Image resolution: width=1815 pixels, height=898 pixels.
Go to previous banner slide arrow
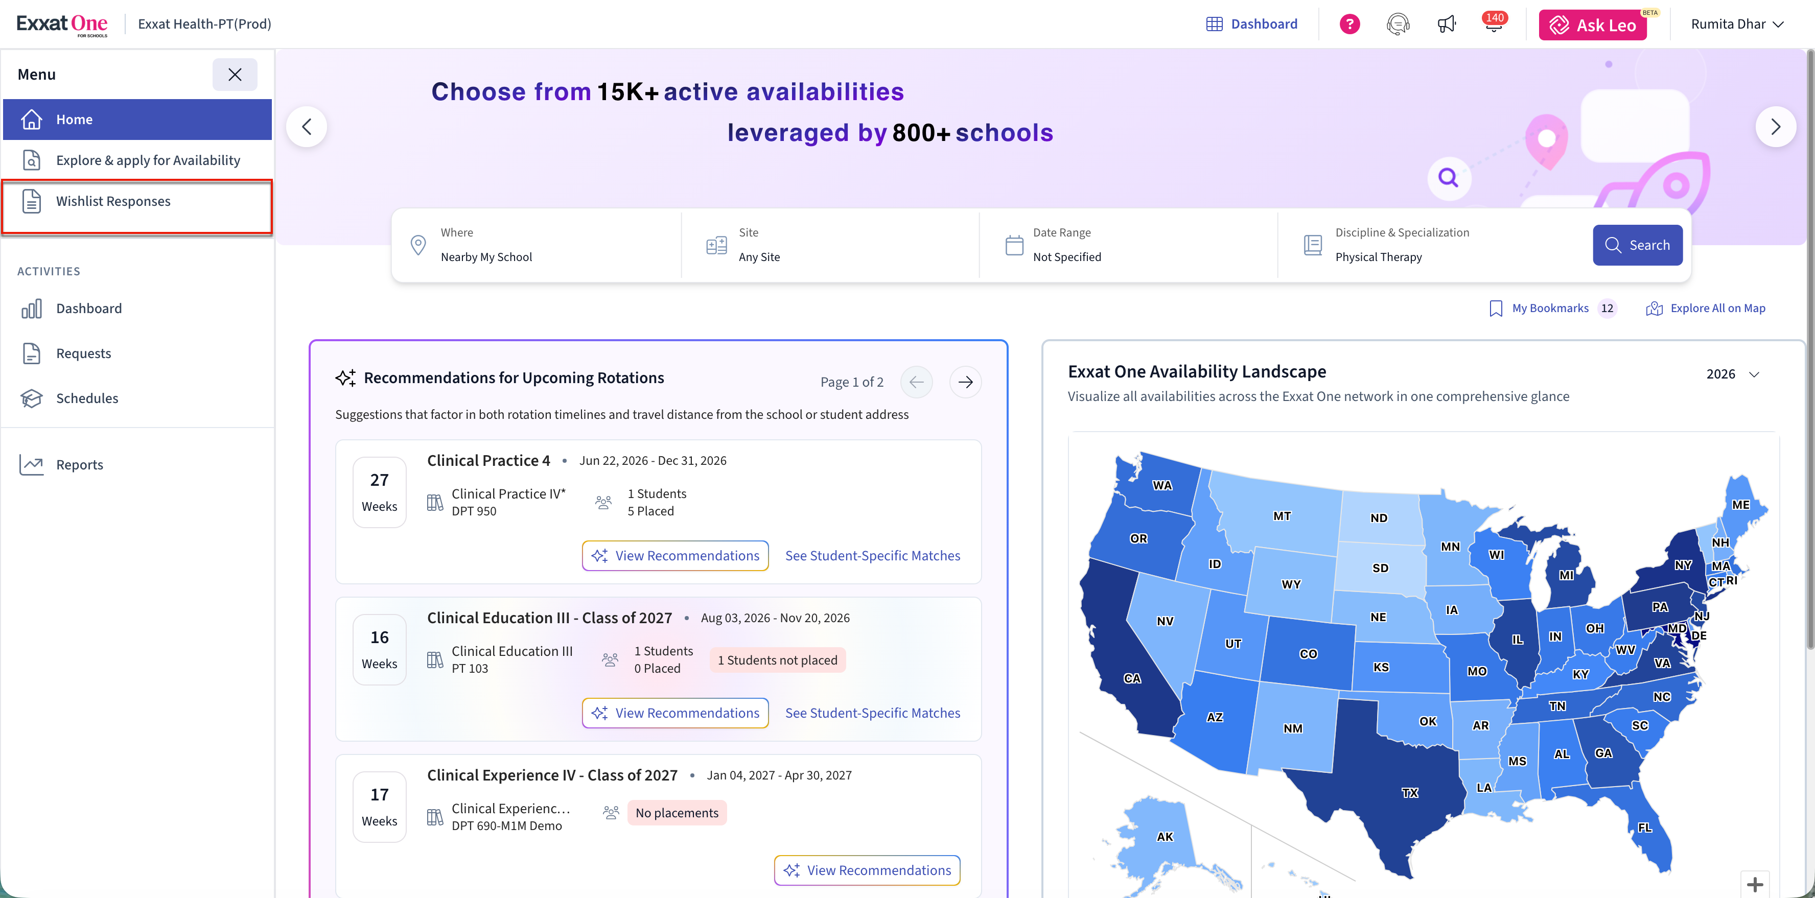(x=307, y=127)
